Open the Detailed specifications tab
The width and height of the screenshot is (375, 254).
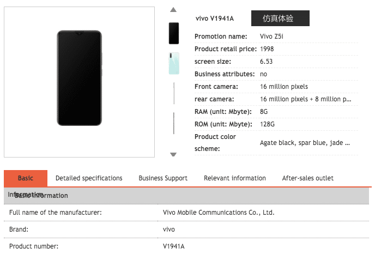(x=89, y=178)
